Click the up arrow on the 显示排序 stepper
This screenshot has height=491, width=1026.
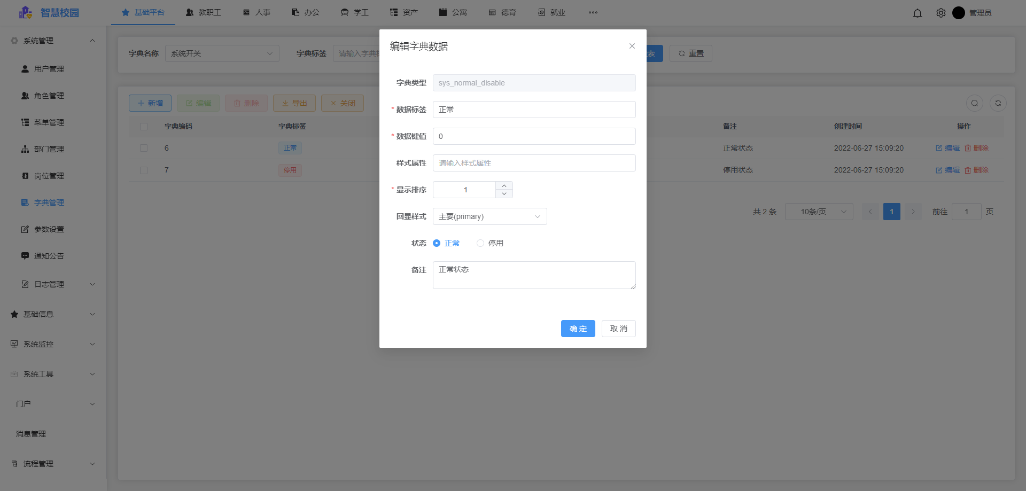(503, 185)
